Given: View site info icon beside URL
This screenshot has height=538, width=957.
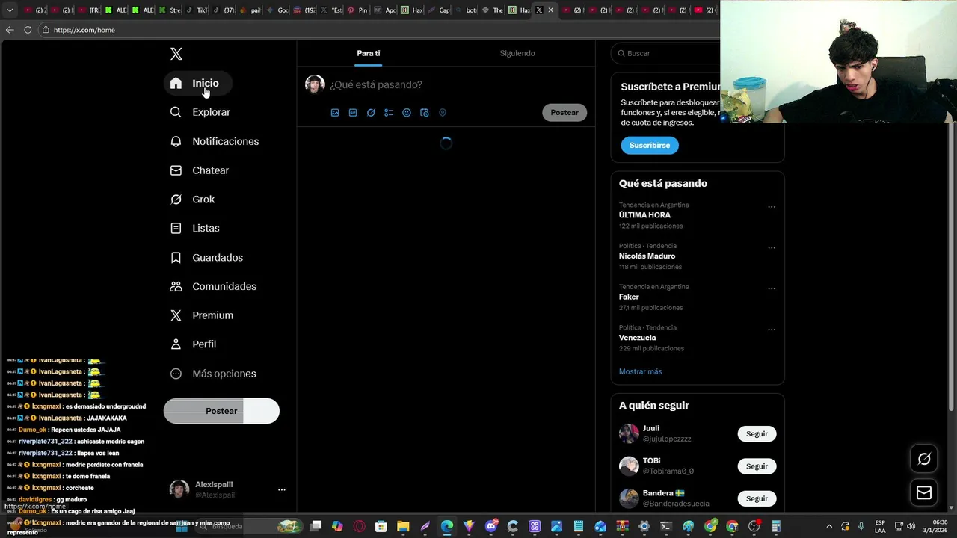Looking at the screenshot, I should [46, 30].
